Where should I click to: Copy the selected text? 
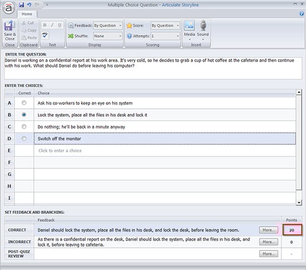[x=29, y=30]
